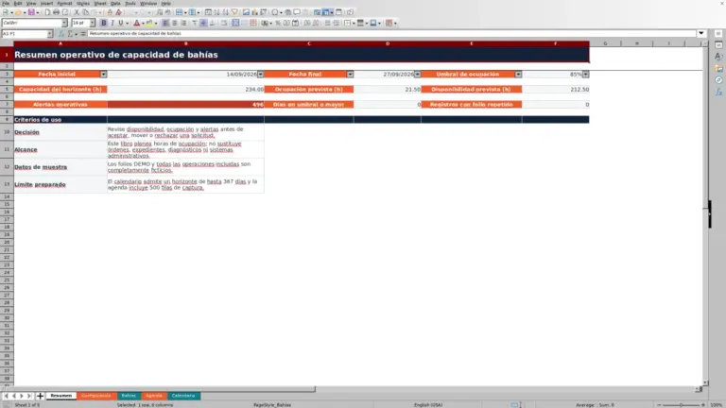
Task: Save the document with the Save icon
Action: pyautogui.click(x=31, y=12)
